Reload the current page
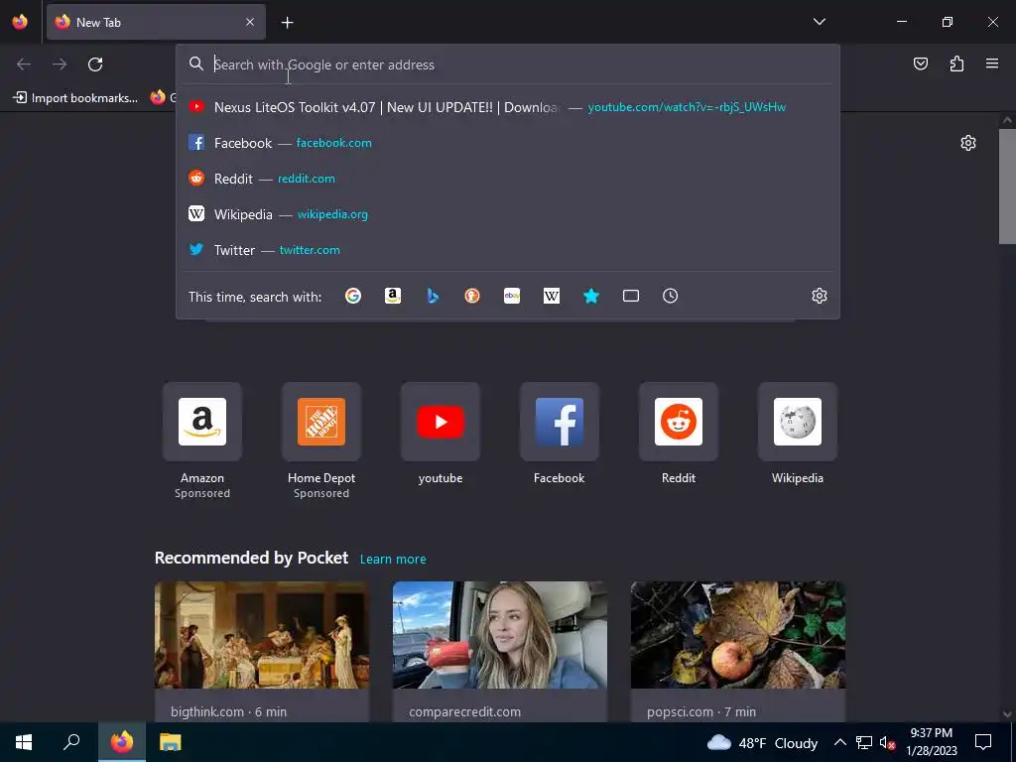This screenshot has width=1016, height=762. point(95,64)
